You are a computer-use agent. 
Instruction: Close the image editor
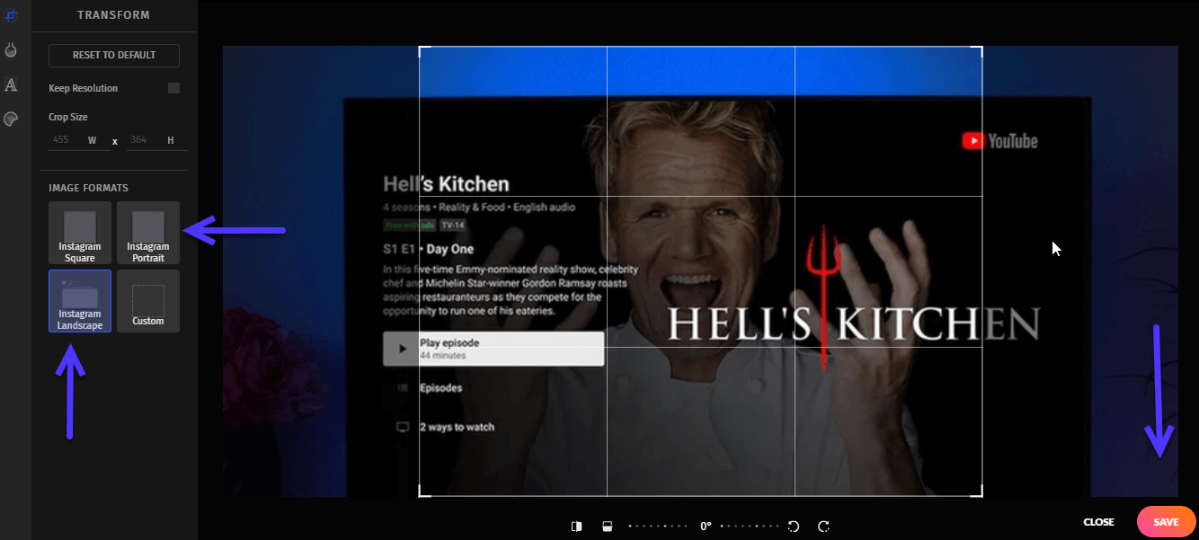1098,522
